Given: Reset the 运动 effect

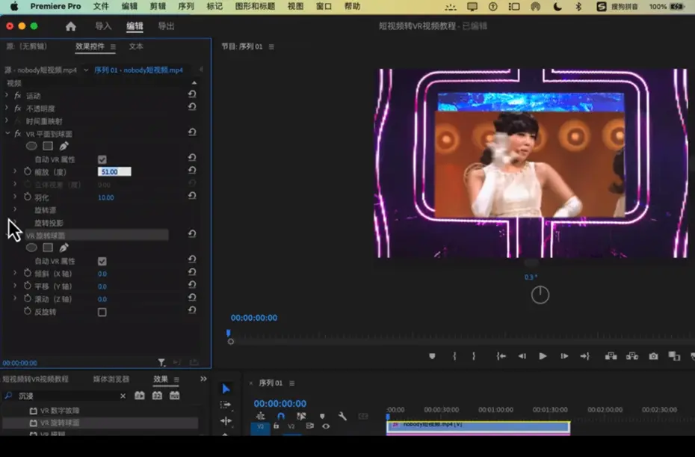Looking at the screenshot, I should point(192,94).
